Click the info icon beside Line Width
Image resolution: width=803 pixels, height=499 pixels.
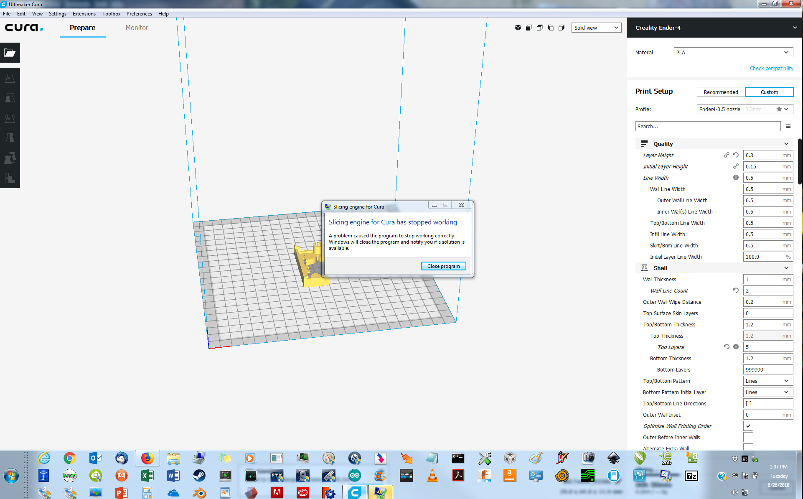click(736, 178)
